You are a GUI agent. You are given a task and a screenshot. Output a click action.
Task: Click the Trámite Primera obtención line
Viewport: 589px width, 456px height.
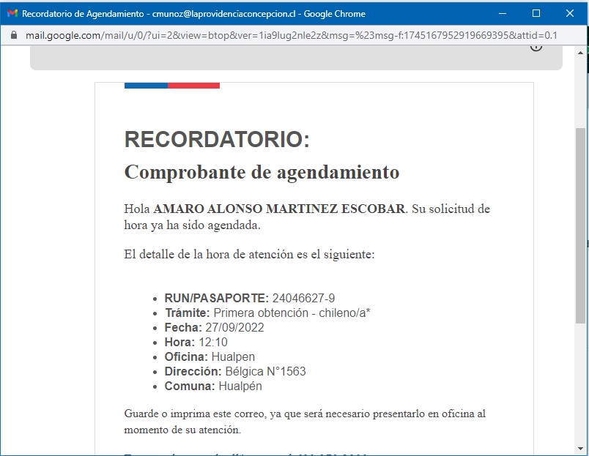click(x=267, y=313)
